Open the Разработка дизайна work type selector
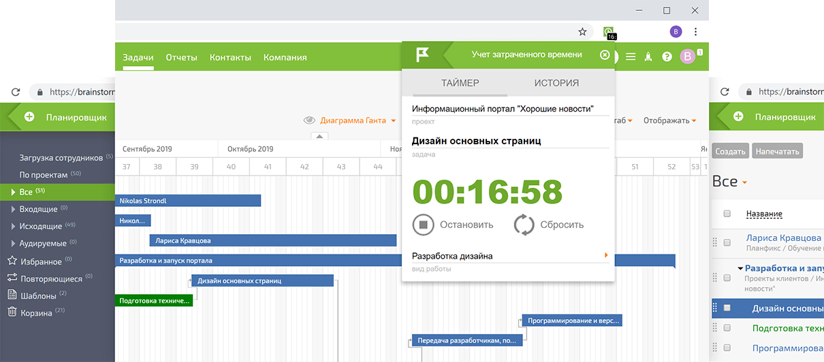Screen dimensions: 824x362 [x=509, y=256]
